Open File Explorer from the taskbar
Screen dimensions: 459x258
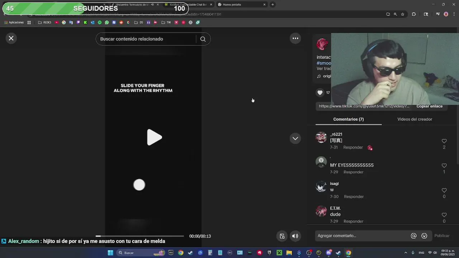(289, 253)
